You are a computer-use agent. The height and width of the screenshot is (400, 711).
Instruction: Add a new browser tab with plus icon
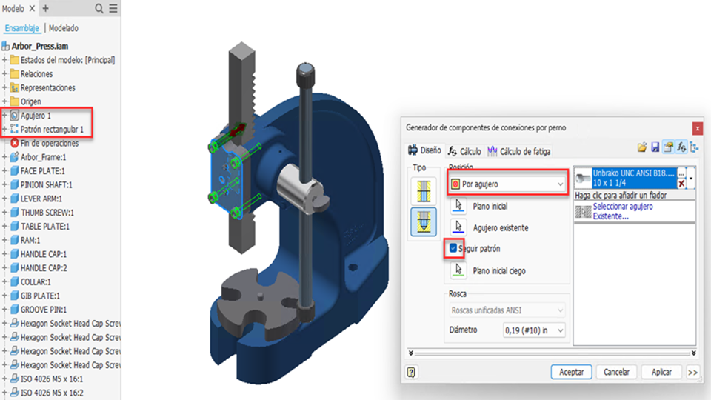click(x=45, y=9)
